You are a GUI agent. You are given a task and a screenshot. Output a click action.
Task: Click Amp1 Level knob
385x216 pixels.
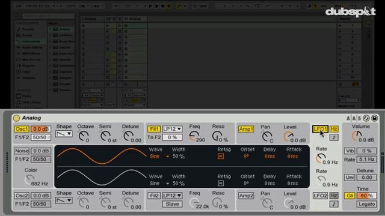pos(289,136)
